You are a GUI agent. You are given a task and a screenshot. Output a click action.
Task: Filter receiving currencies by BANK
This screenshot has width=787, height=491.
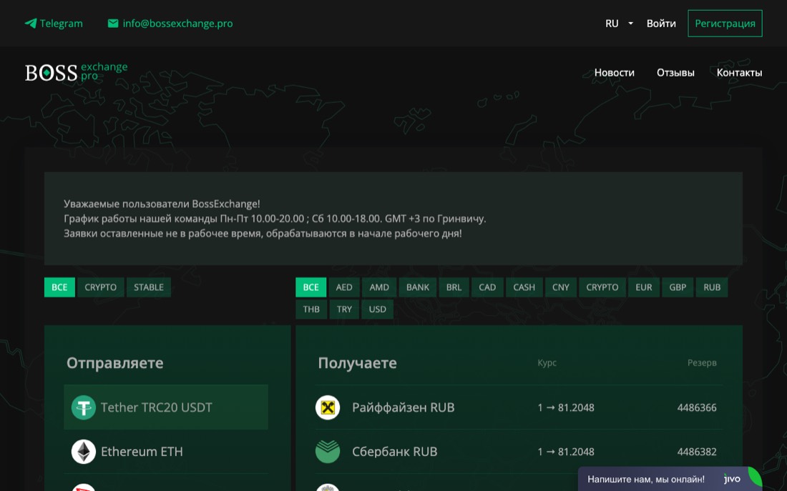(418, 287)
